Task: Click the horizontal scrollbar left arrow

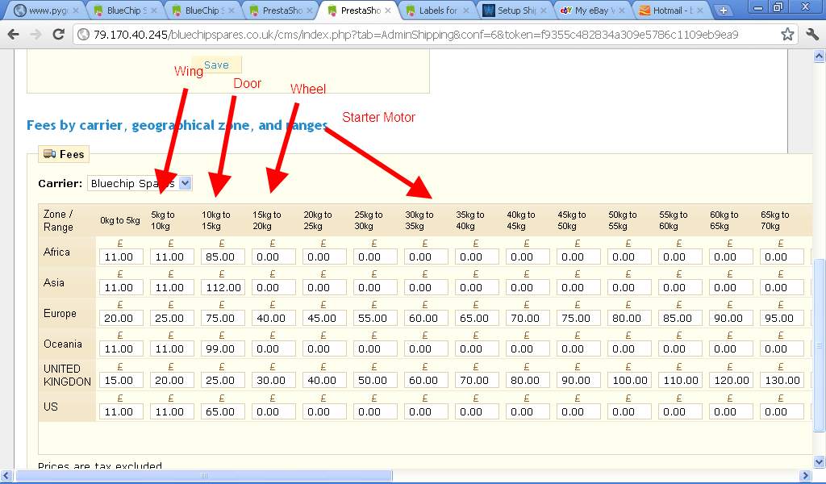Action: 6,476
